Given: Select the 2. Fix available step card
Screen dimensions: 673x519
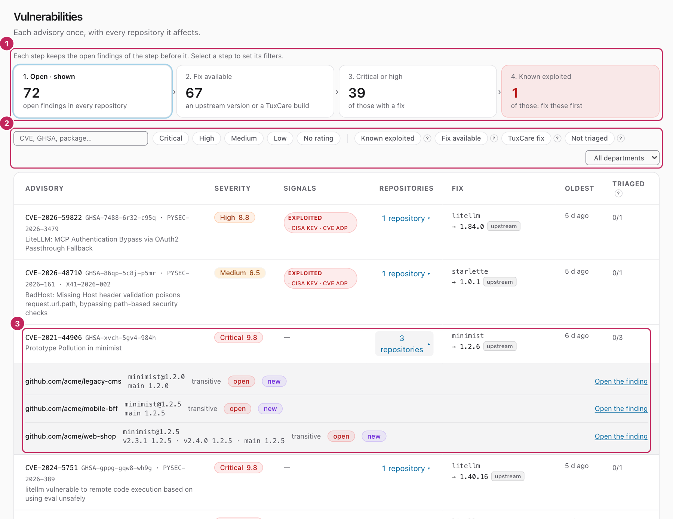Looking at the screenshot, I should pos(255,92).
